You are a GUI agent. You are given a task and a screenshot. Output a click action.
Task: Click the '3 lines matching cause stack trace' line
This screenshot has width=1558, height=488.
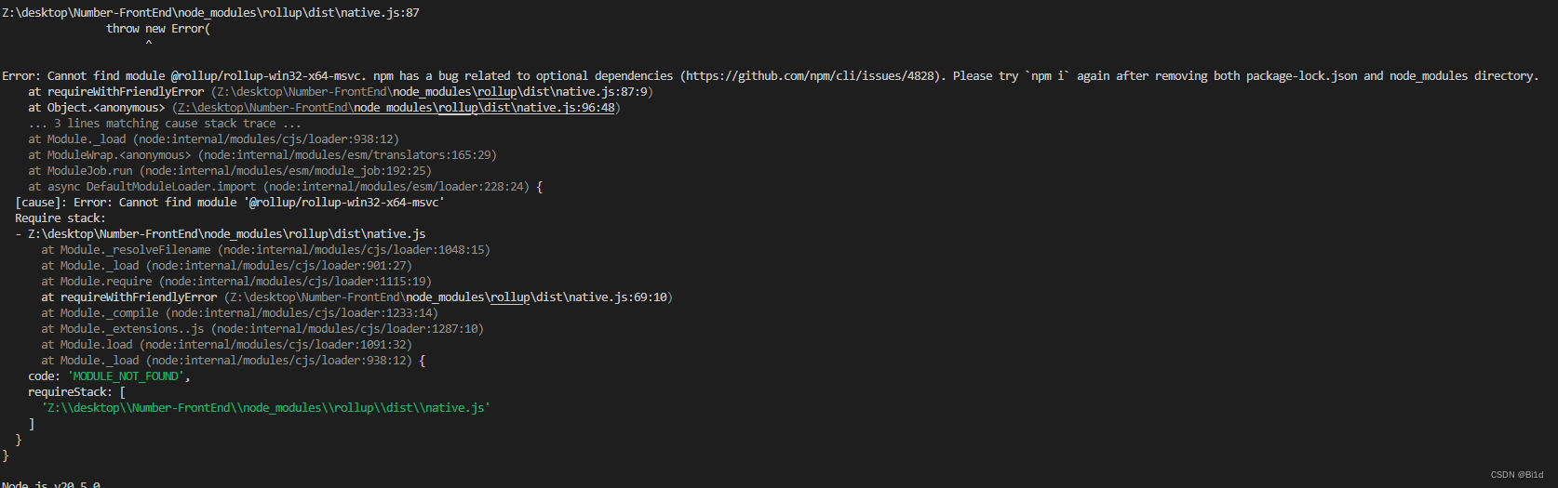point(165,124)
